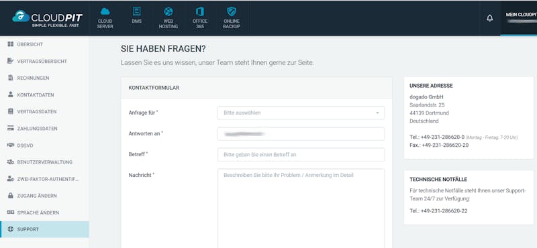Click the Online Backup label

tap(232, 23)
